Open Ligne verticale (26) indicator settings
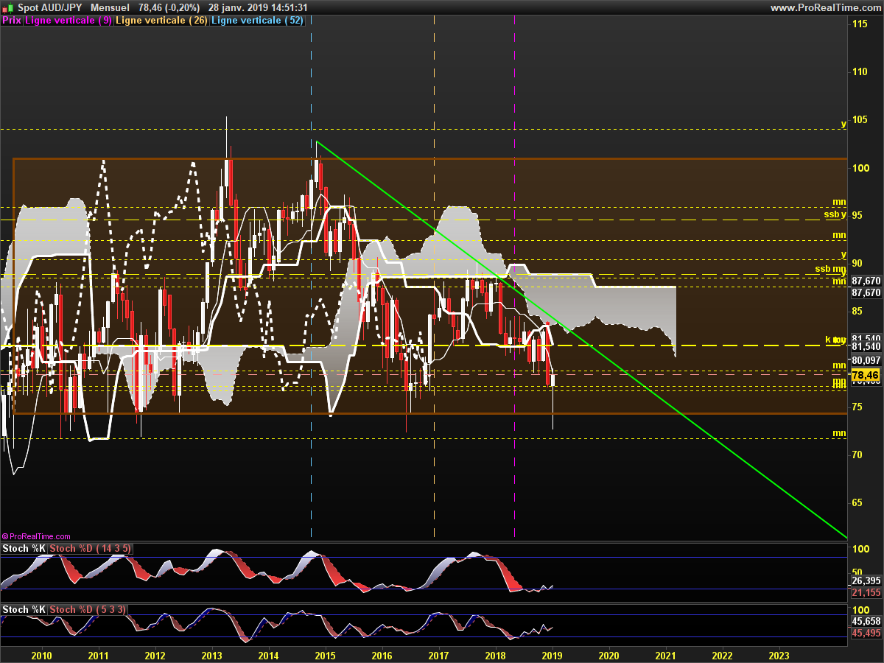Screen dimensions: 884x663 (x=163, y=21)
